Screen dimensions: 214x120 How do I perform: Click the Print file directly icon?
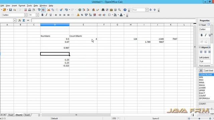pos(30,10)
